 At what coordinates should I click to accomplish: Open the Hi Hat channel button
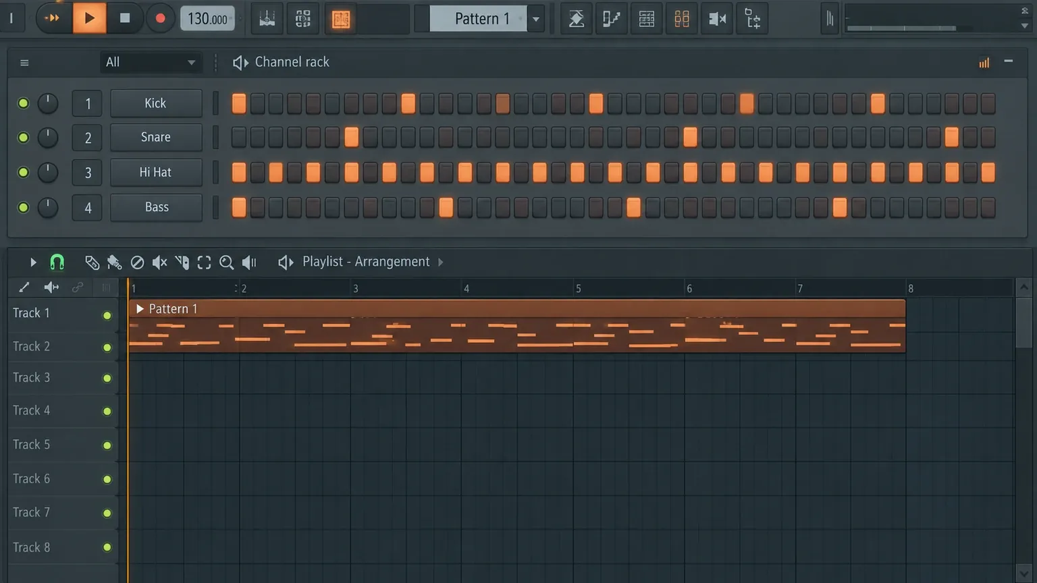pyautogui.click(x=156, y=173)
